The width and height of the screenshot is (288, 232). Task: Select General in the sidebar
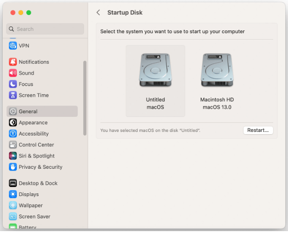tap(42, 111)
